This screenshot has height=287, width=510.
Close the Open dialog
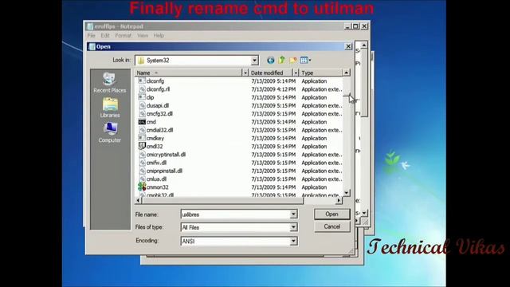pyautogui.click(x=348, y=46)
